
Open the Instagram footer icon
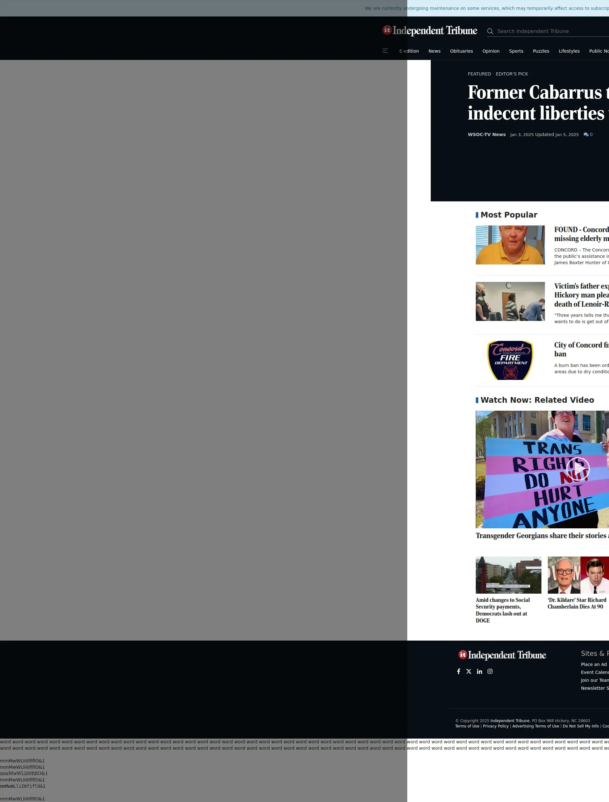coord(490,671)
